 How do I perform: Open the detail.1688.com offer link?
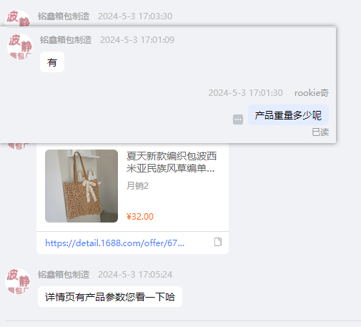pos(115,243)
